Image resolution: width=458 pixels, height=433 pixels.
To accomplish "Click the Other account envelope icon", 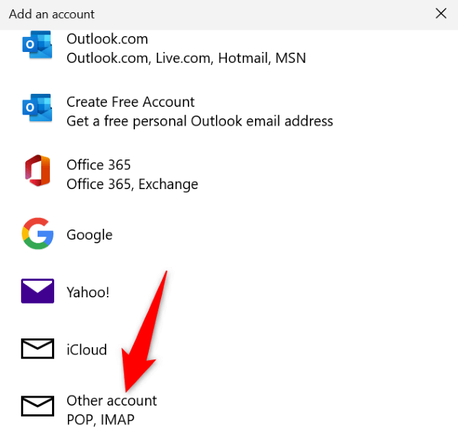I will [38, 406].
